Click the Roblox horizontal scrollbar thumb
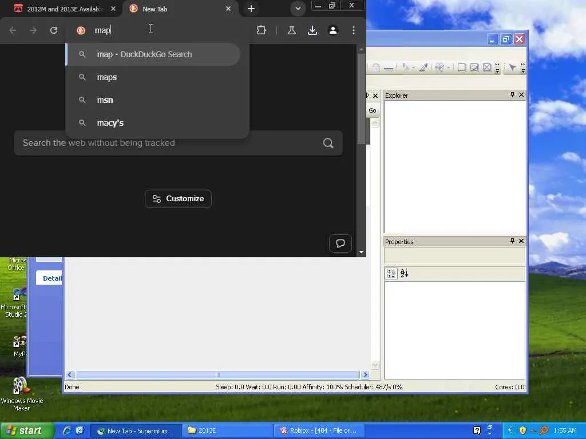Image resolution: width=586 pixels, height=439 pixels. pyautogui.click(x=217, y=374)
